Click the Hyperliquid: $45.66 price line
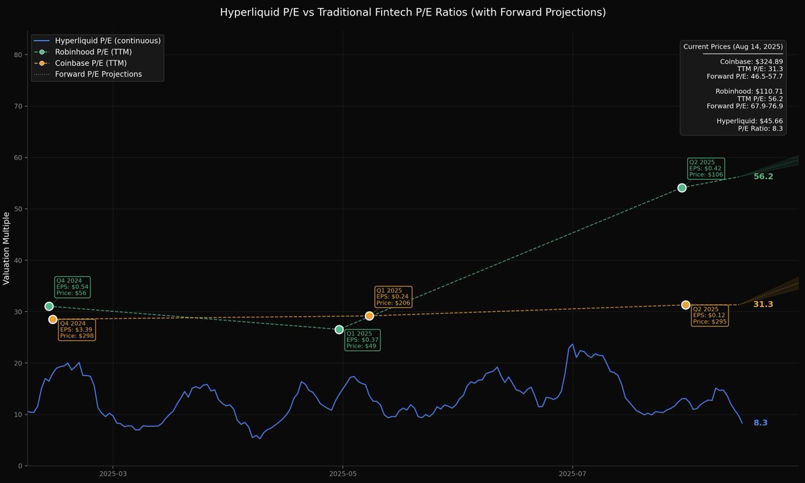The height and width of the screenshot is (483, 805). pos(750,121)
